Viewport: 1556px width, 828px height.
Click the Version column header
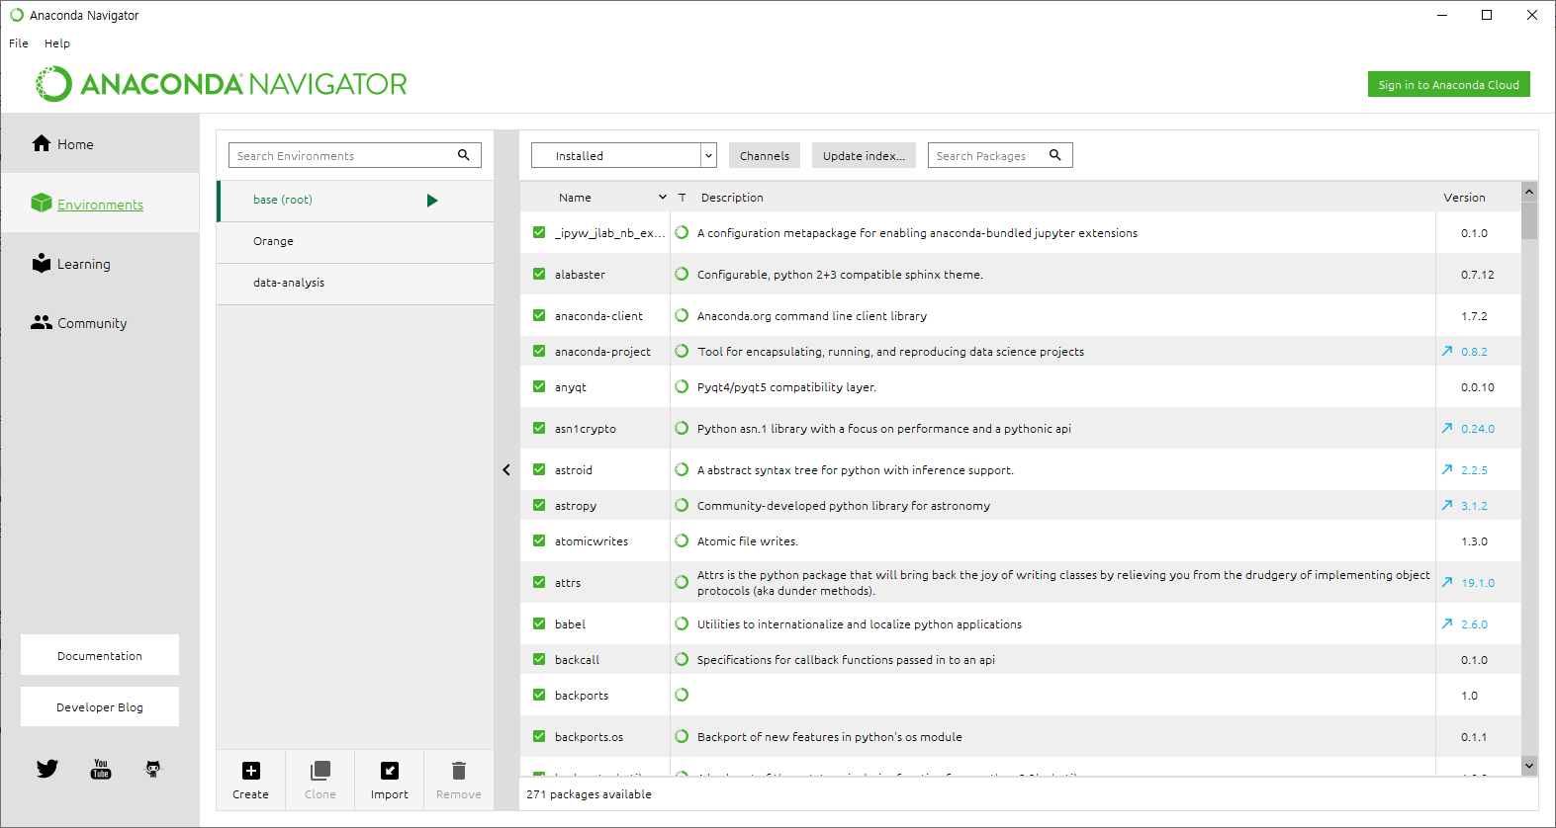click(1464, 198)
